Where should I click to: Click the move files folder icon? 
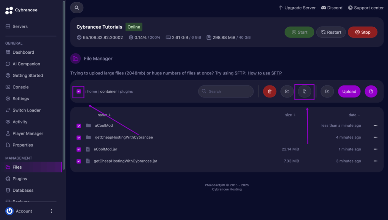[287, 91]
